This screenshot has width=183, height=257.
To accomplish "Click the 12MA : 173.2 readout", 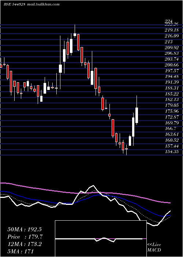I will (25, 244).
